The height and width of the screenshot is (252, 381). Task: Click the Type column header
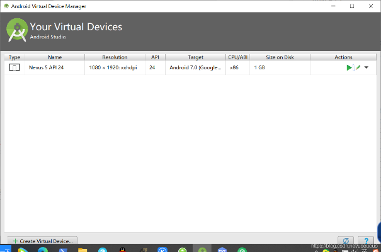click(x=14, y=57)
